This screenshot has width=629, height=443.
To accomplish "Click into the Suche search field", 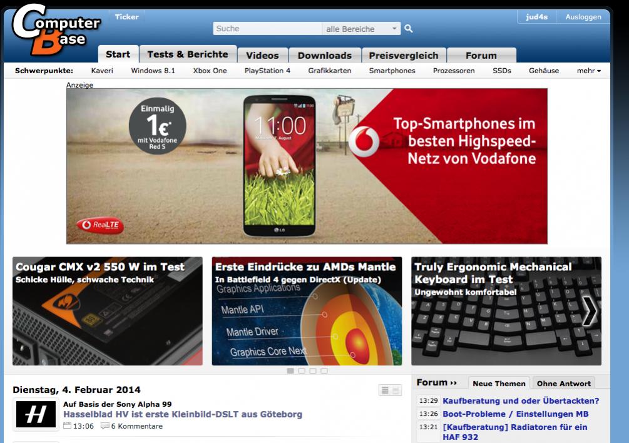I will coord(267,28).
